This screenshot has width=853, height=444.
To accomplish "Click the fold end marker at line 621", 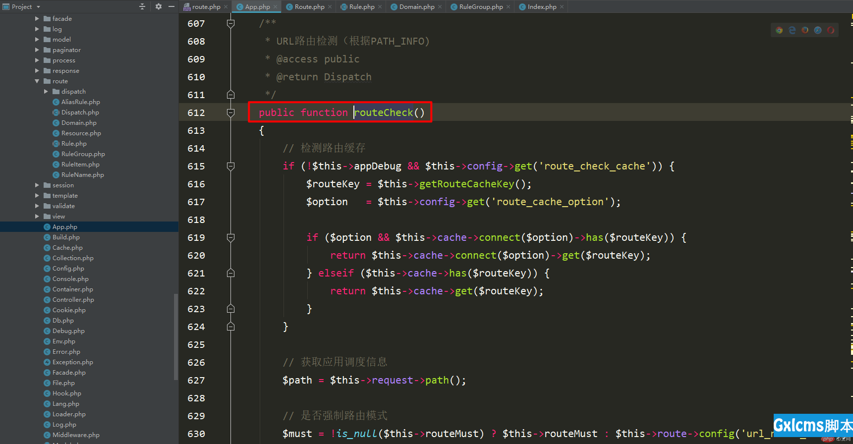I will coord(230,273).
